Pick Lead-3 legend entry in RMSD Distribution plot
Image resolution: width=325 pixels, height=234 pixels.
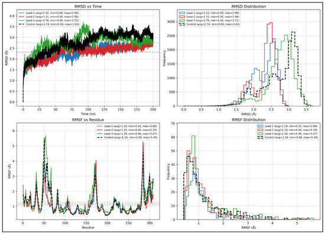209,20
